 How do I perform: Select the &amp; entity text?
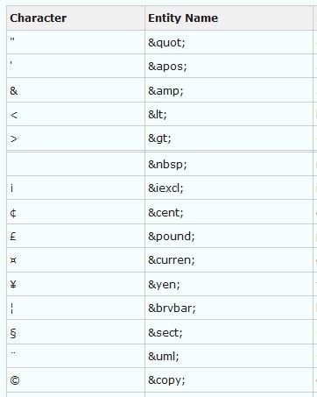coord(166,91)
